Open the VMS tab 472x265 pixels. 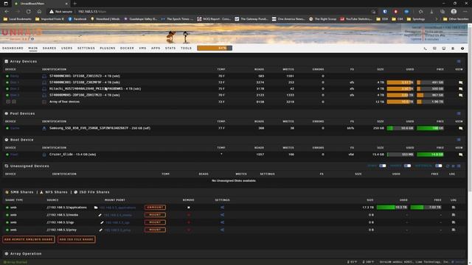pyautogui.click(x=142, y=48)
